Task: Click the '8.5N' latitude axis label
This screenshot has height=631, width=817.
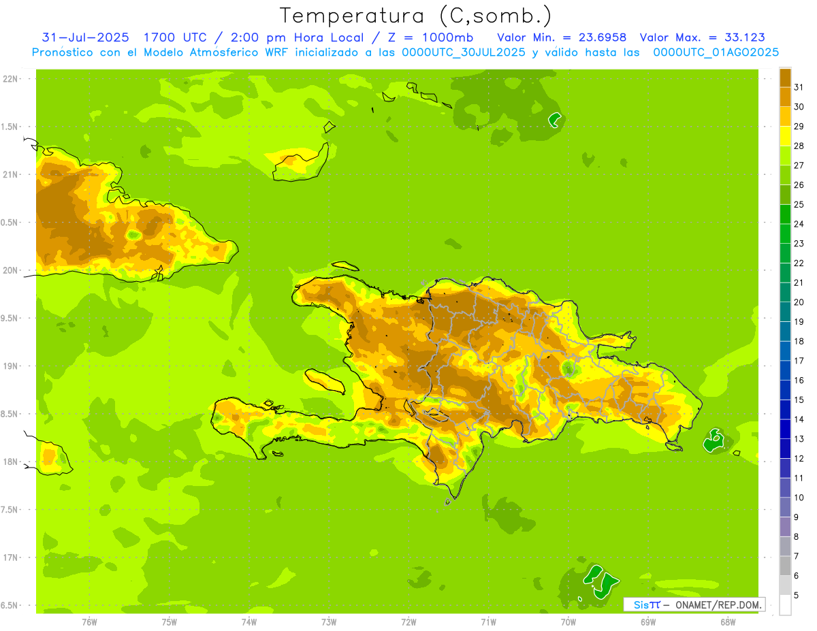Action: pyautogui.click(x=10, y=414)
